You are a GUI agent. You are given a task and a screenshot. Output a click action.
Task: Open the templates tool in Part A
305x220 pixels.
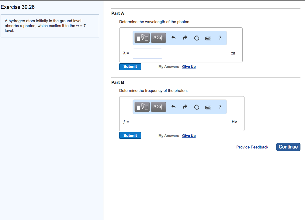[x=142, y=38]
